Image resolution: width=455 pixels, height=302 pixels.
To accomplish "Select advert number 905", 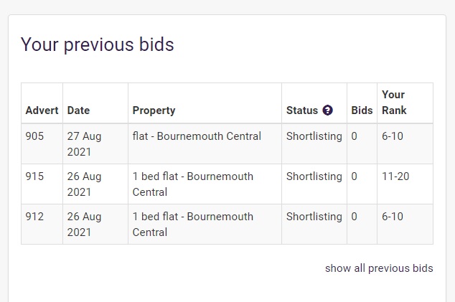I will (x=34, y=136).
